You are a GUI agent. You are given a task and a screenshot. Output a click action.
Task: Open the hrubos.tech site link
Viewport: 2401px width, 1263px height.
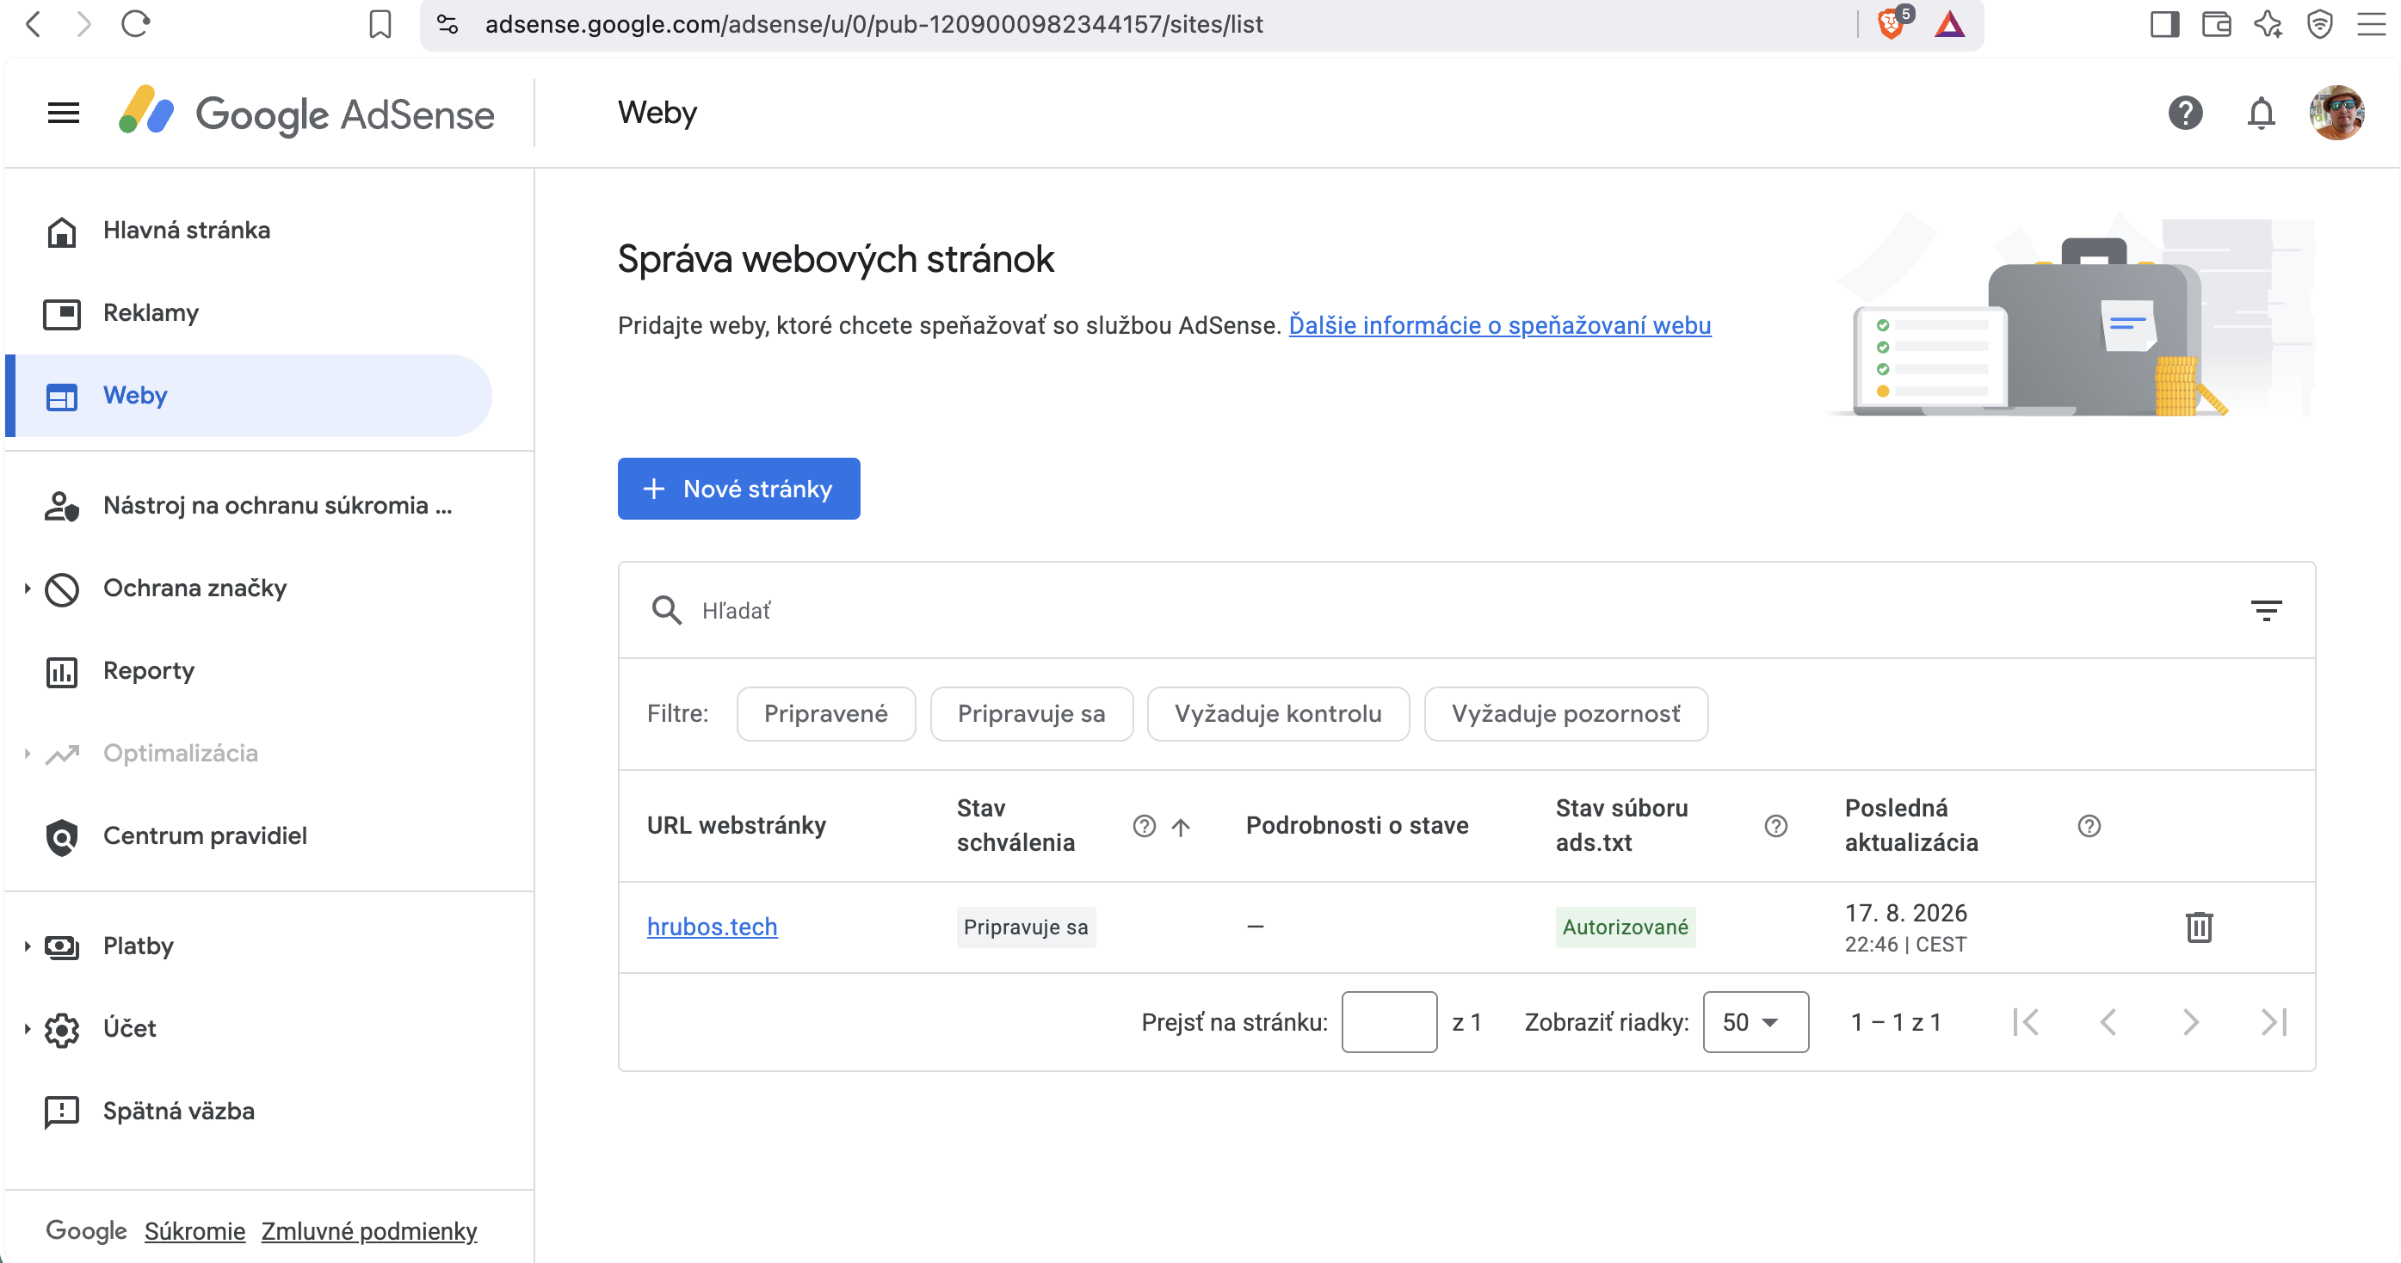pyautogui.click(x=712, y=927)
